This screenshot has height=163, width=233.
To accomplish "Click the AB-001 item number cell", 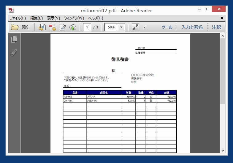I will (75, 97).
